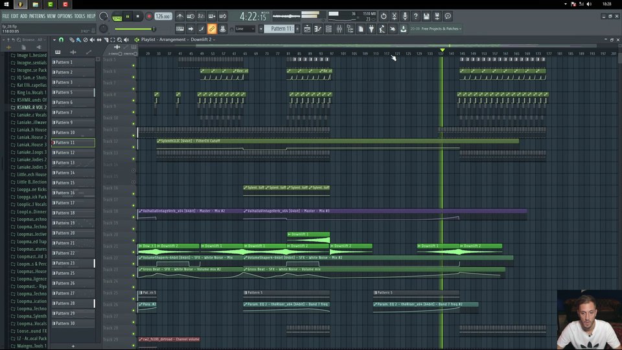Image resolution: width=622 pixels, height=350 pixels.
Task: Toggle the blend recording overdub icon
Action: click(212, 16)
